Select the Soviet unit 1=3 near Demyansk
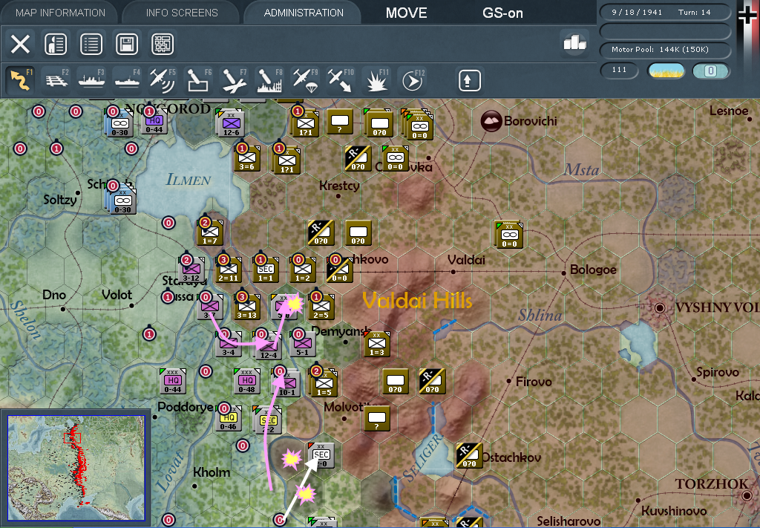The width and height of the screenshot is (760, 528). pos(377,344)
